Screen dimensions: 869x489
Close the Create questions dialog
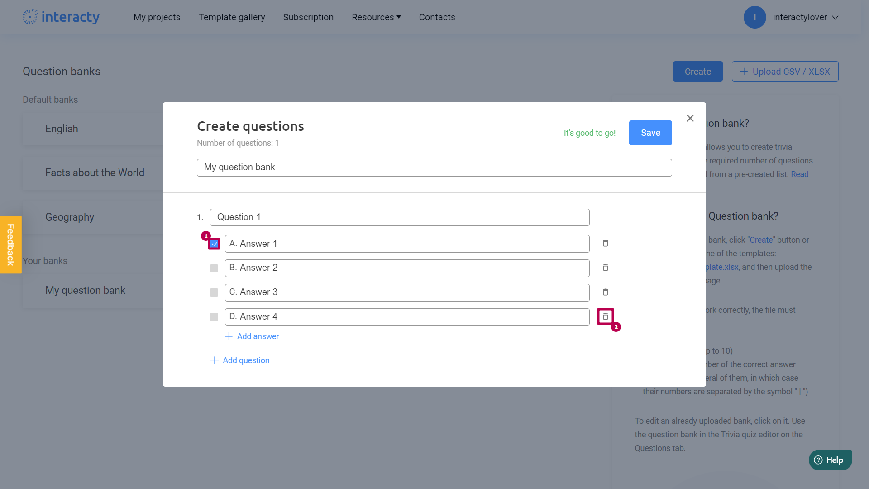[x=690, y=118]
